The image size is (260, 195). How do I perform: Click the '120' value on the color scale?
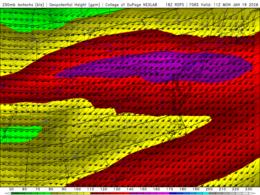104,189
